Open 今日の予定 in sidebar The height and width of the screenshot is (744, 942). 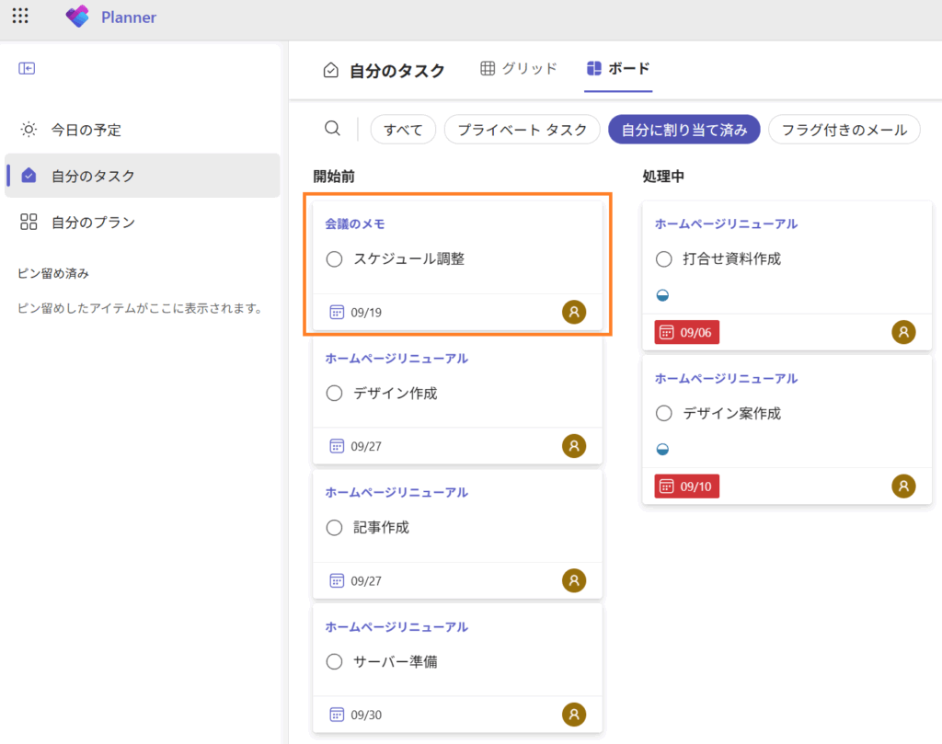point(86,130)
